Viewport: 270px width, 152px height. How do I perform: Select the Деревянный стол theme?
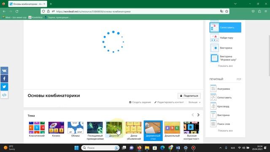[153, 130]
